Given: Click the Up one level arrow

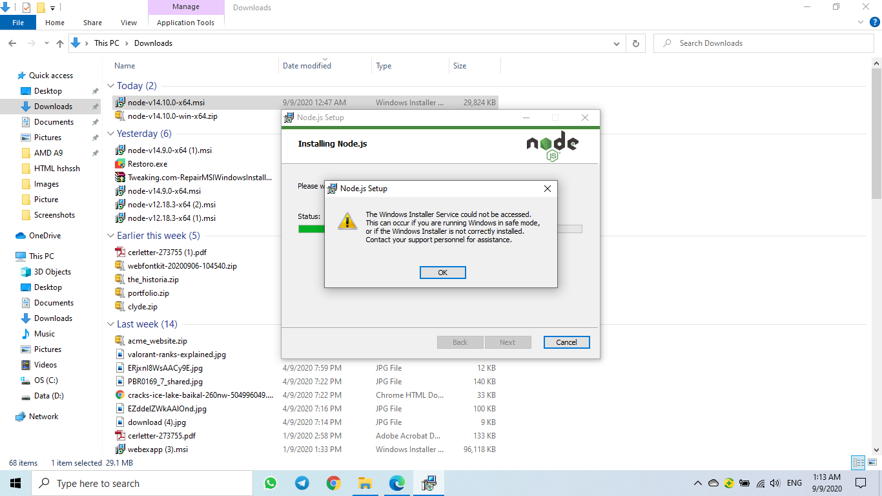Looking at the screenshot, I should [60, 43].
